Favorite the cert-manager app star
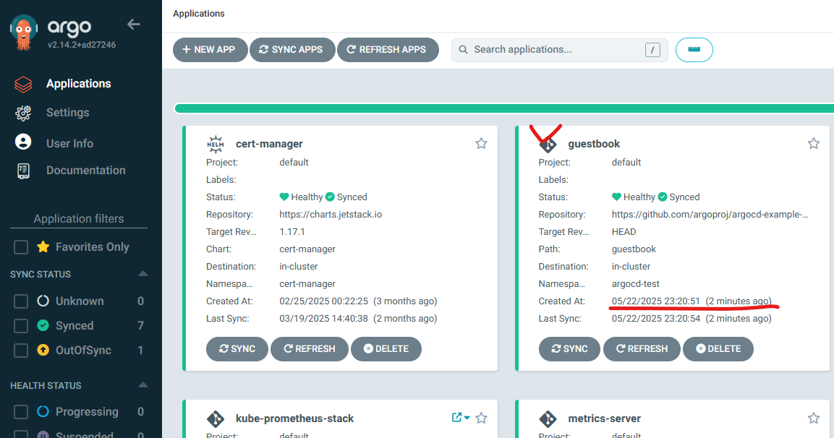Viewport: 834px width, 438px height. tap(481, 144)
